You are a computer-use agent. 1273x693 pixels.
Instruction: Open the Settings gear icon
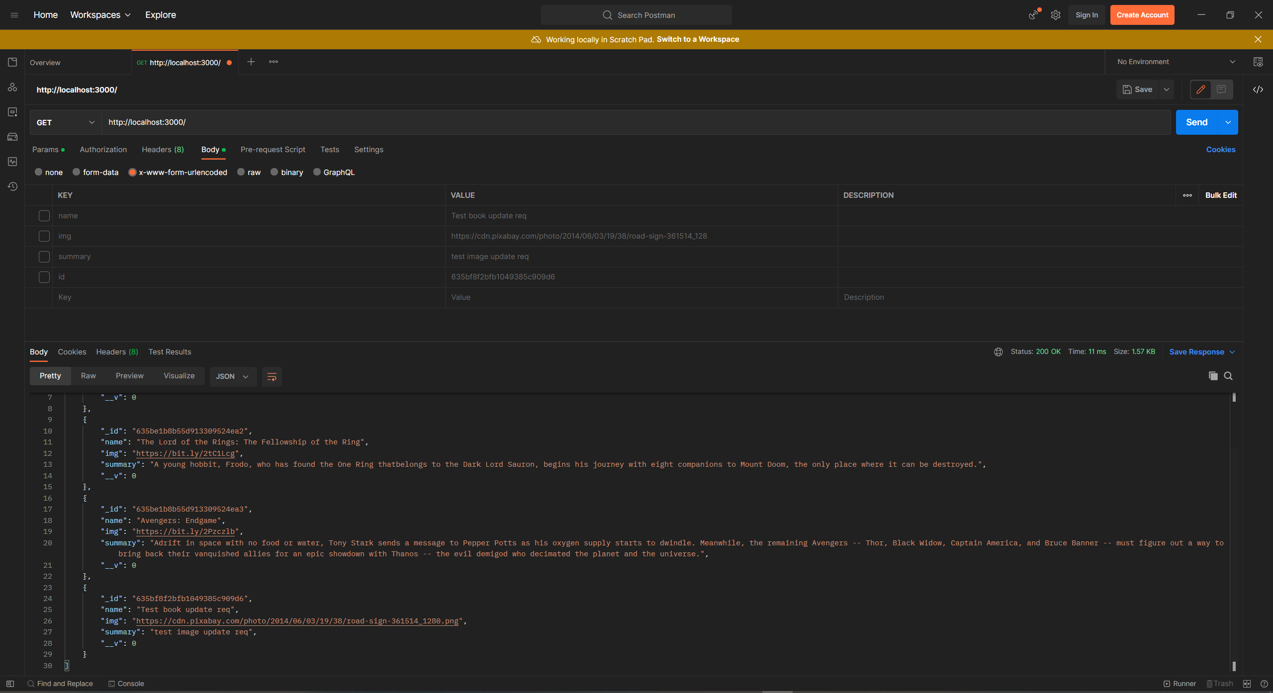coord(1055,15)
